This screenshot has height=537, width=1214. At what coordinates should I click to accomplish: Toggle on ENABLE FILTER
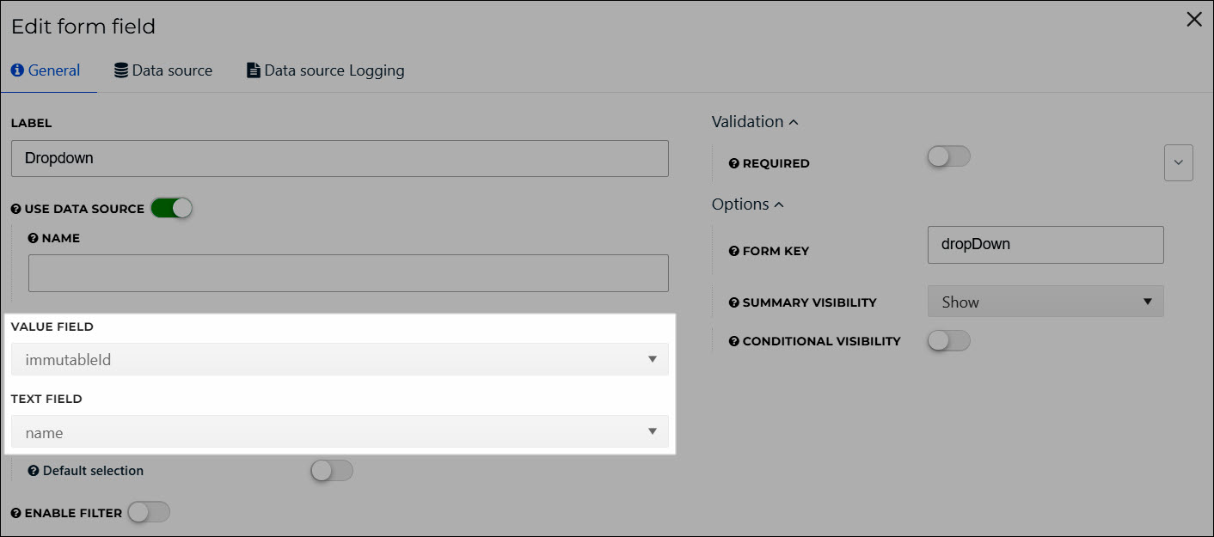pos(149,513)
